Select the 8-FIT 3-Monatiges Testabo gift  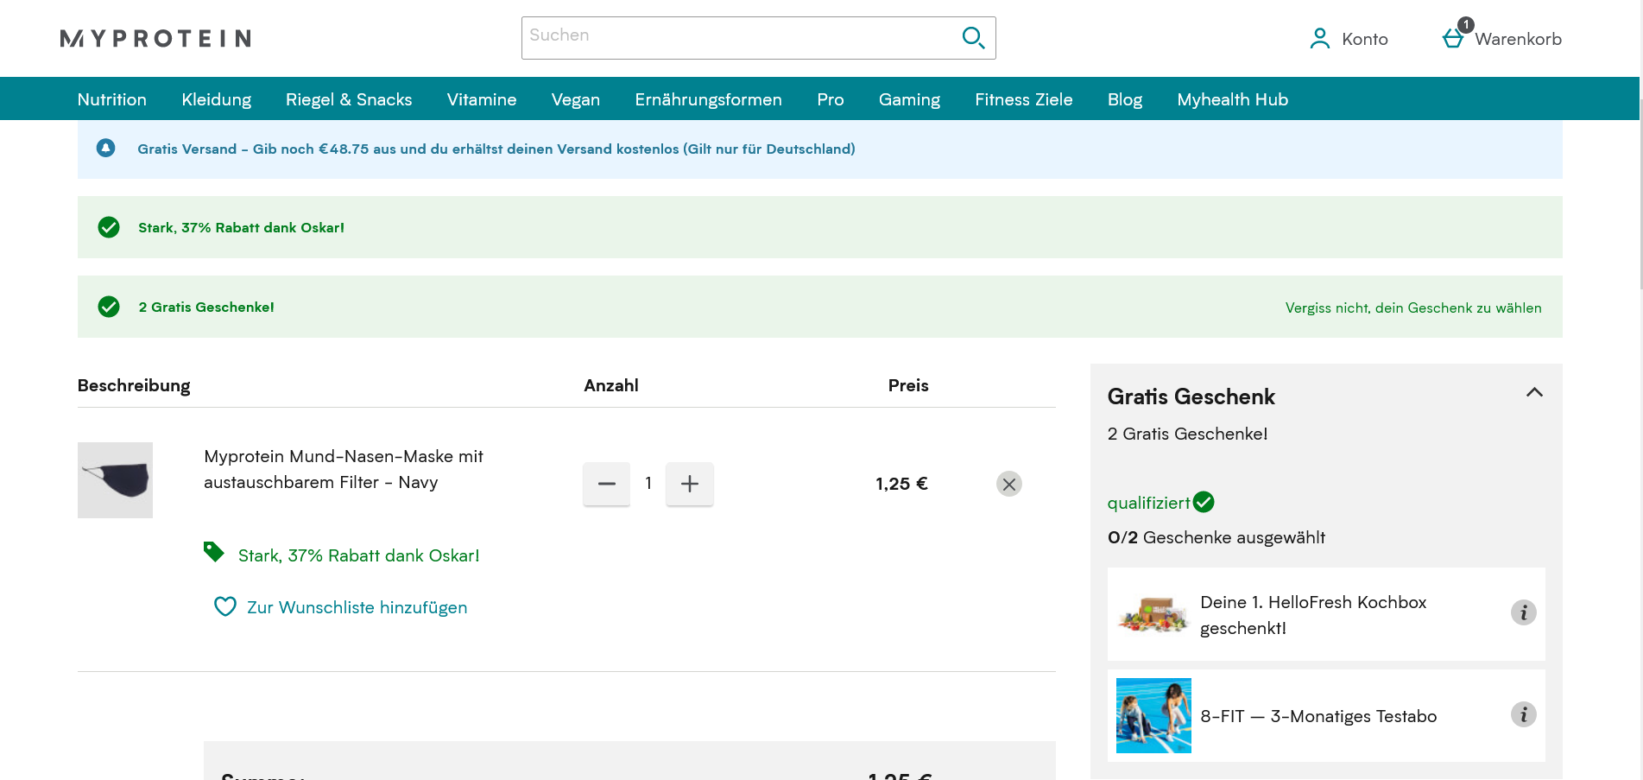click(x=1326, y=715)
